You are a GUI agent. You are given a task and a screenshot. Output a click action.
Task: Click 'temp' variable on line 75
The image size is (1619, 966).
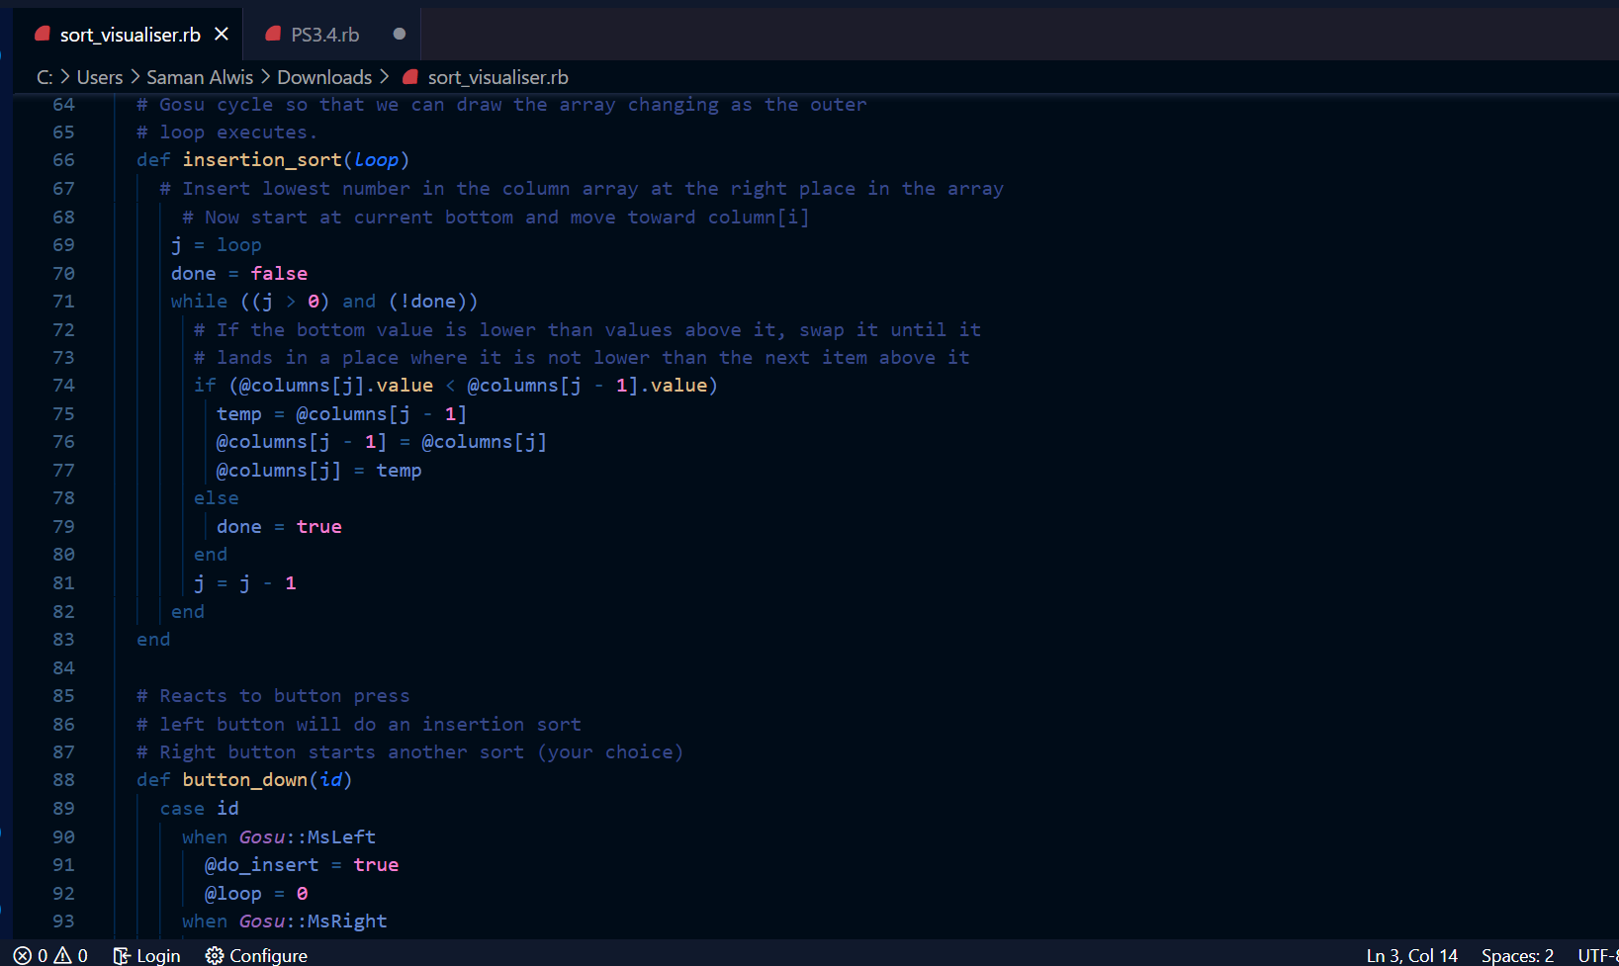(239, 414)
